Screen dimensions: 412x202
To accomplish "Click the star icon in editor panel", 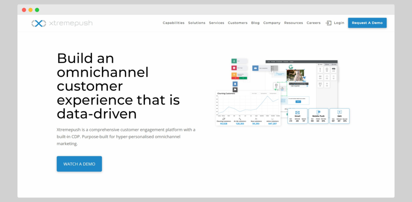I will [327, 84].
